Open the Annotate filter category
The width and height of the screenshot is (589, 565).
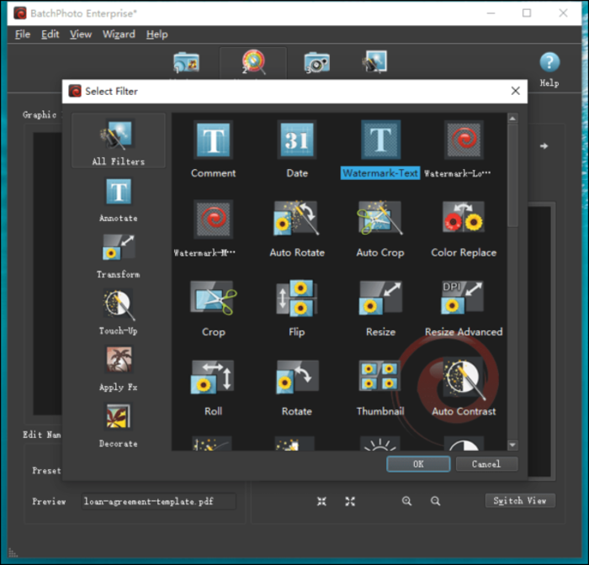tap(119, 200)
